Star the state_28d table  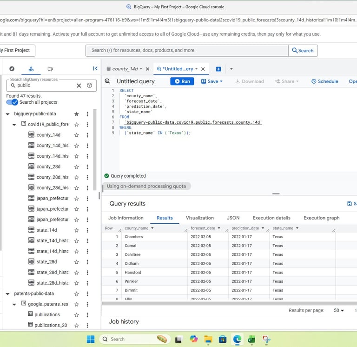tap(77, 262)
